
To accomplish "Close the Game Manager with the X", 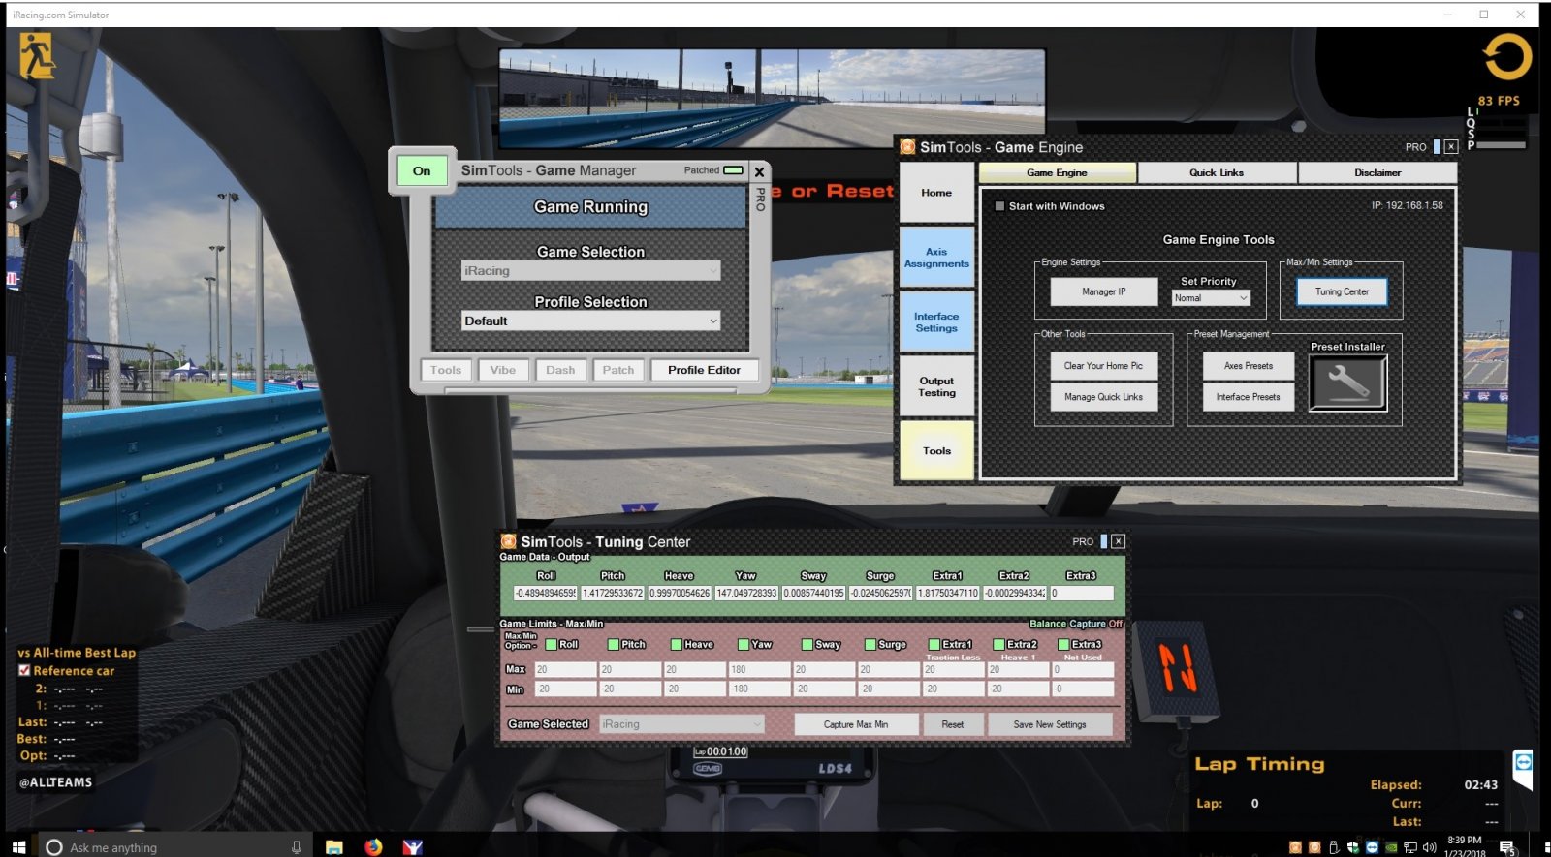I will 759,171.
